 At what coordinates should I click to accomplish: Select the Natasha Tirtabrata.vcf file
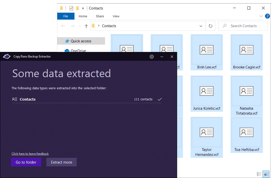pos(247,96)
